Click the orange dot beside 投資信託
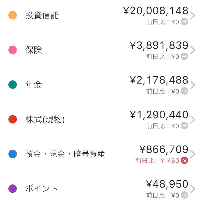 (x=13, y=15)
